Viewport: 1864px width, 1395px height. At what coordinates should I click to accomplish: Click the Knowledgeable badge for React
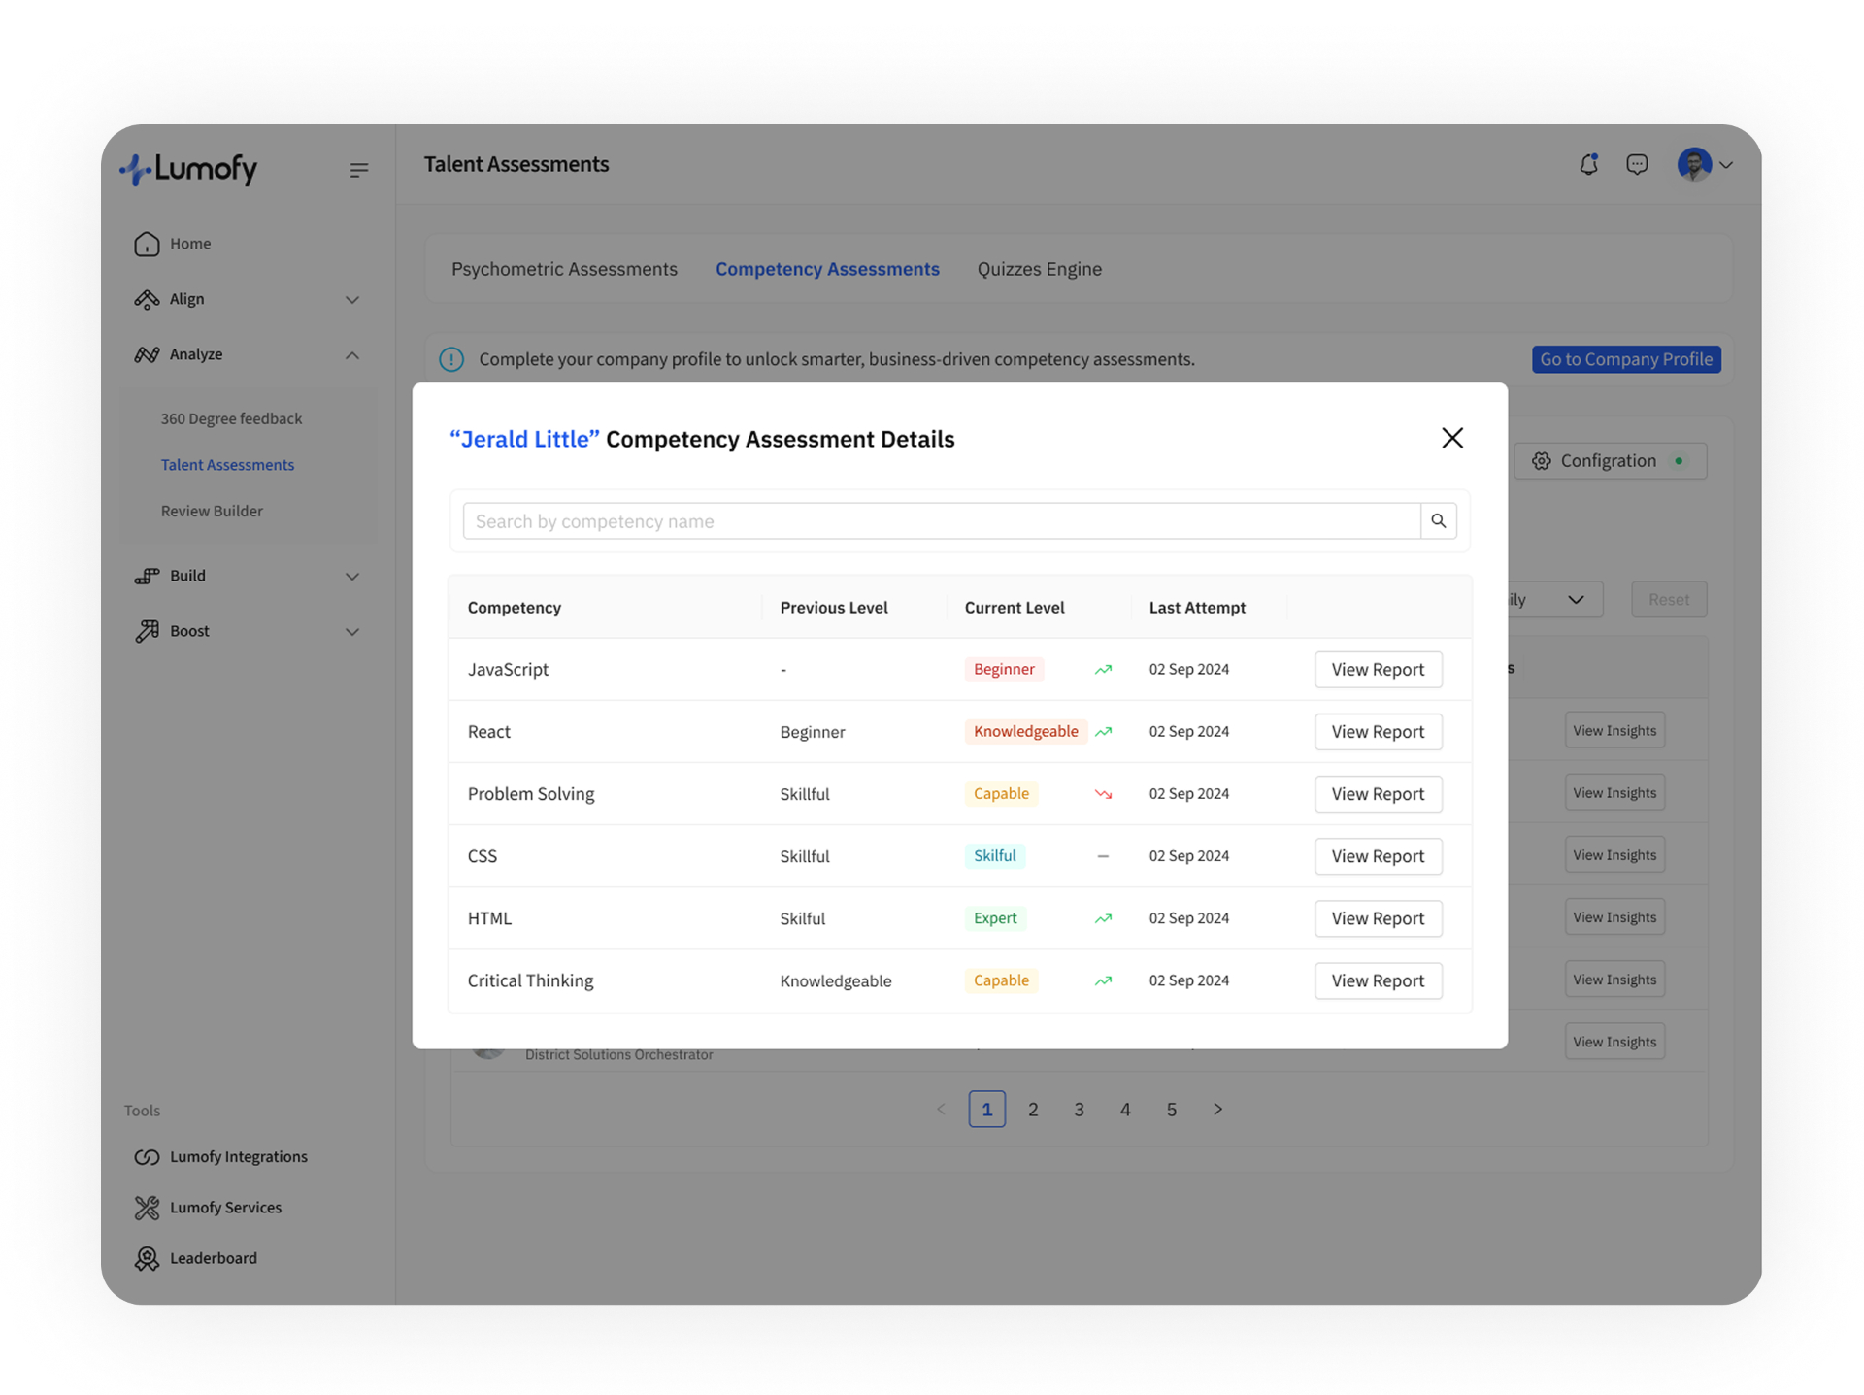(1025, 732)
